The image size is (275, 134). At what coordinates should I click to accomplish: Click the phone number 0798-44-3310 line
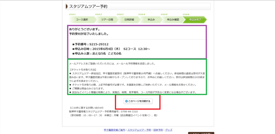103,111
